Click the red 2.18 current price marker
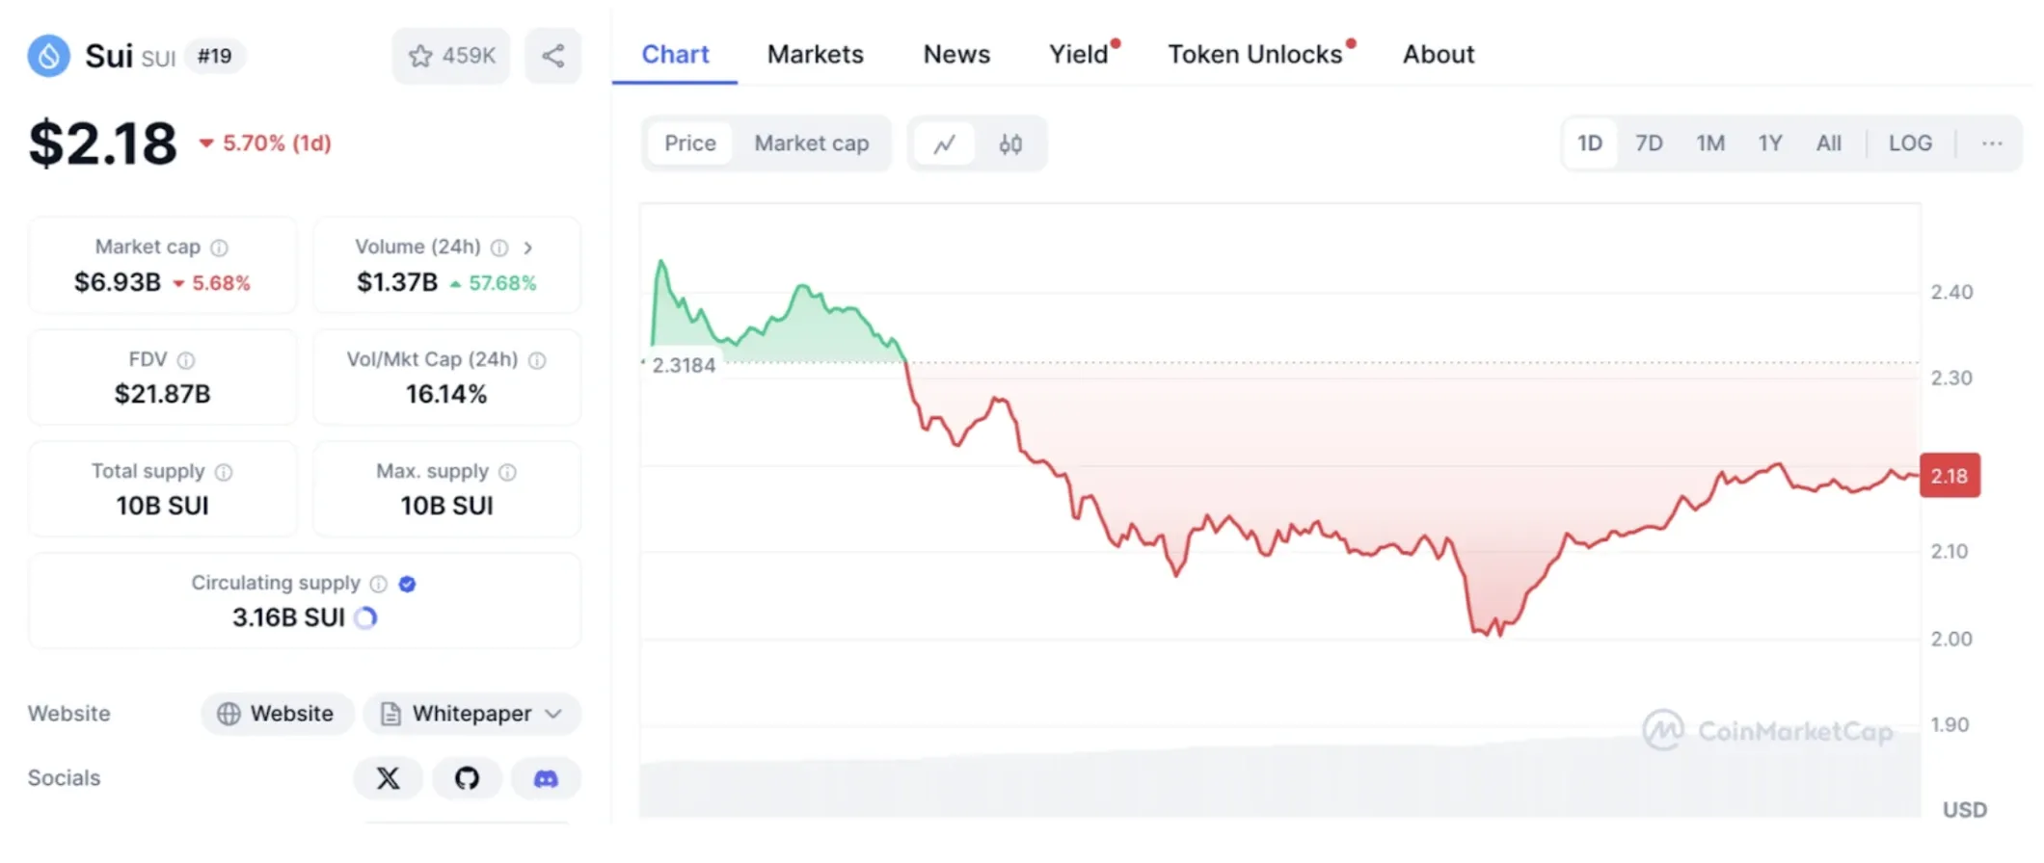Screen dimensions: 2044x863 coord(1950,476)
